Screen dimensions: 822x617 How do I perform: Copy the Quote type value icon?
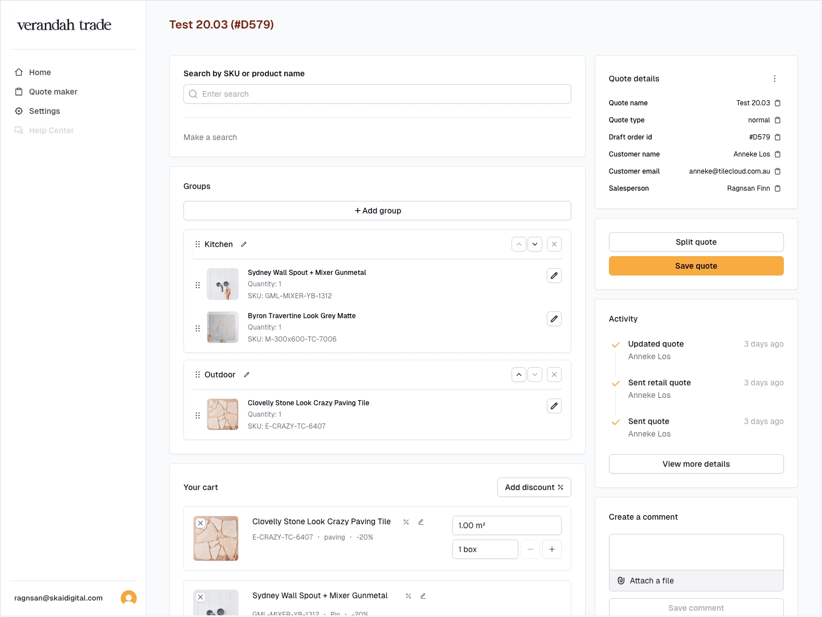(778, 120)
